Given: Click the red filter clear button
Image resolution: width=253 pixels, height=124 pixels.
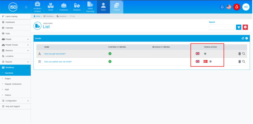Looking at the screenshot, I should pyautogui.click(x=245, y=27).
